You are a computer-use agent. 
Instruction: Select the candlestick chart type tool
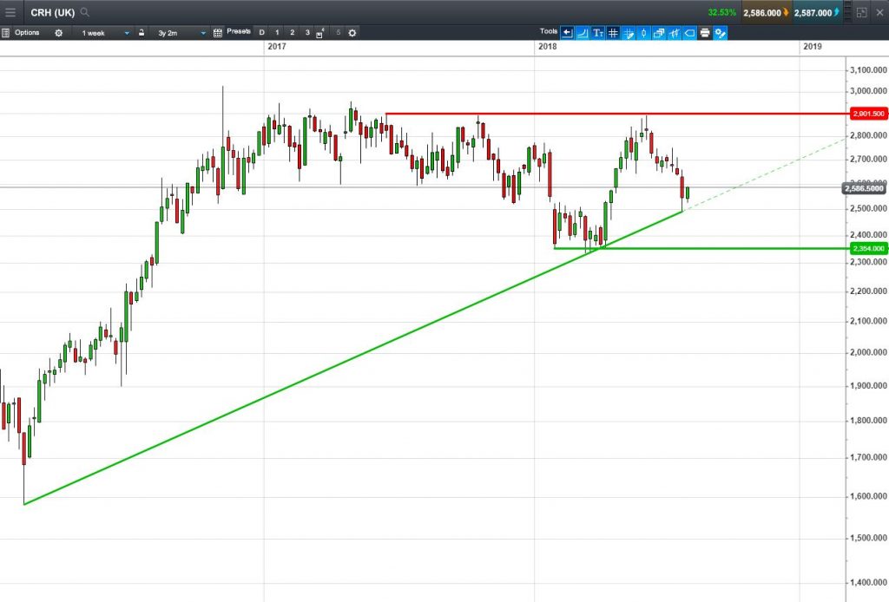(x=643, y=33)
